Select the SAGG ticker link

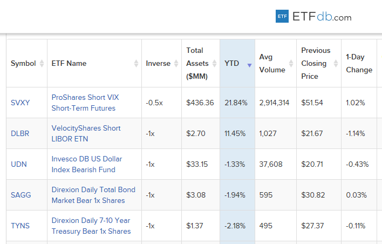click(20, 195)
